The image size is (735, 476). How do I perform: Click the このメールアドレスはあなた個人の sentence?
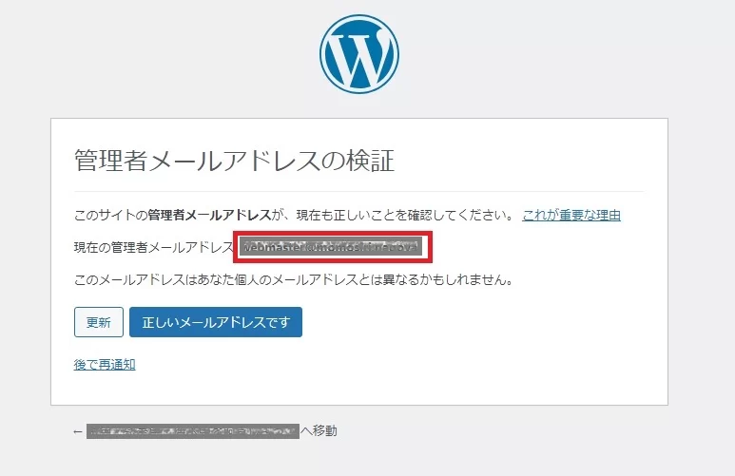pyautogui.click(x=294, y=280)
